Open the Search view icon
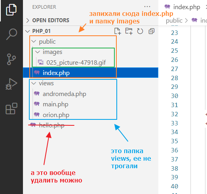 (11, 34)
